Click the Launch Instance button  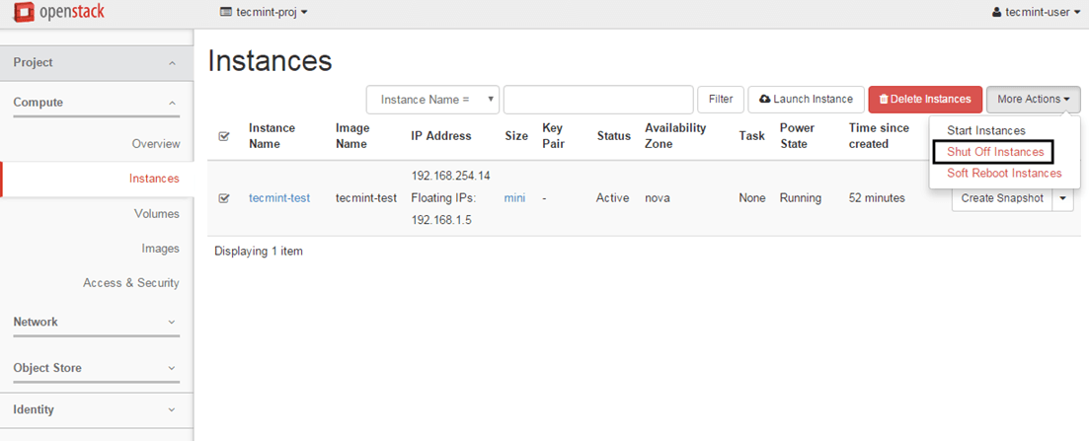coord(806,100)
